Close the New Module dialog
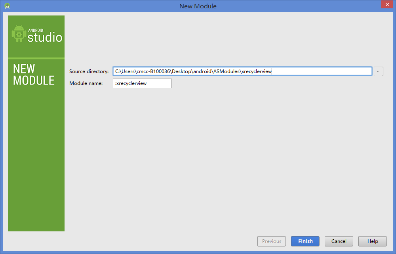Image resolution: width=396 pixels, height=254 pixels. click(x=387, y=4)
